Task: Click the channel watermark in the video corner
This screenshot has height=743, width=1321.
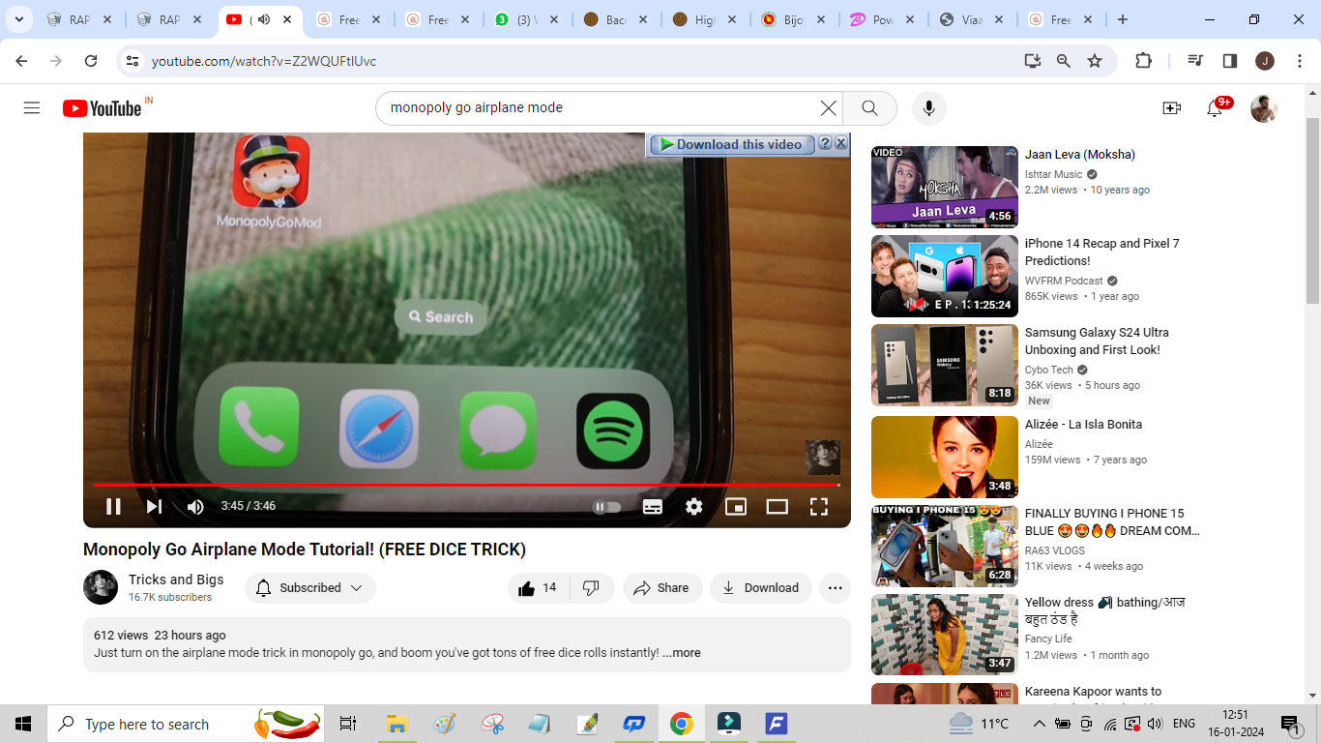Action: (x=823, y=458)
